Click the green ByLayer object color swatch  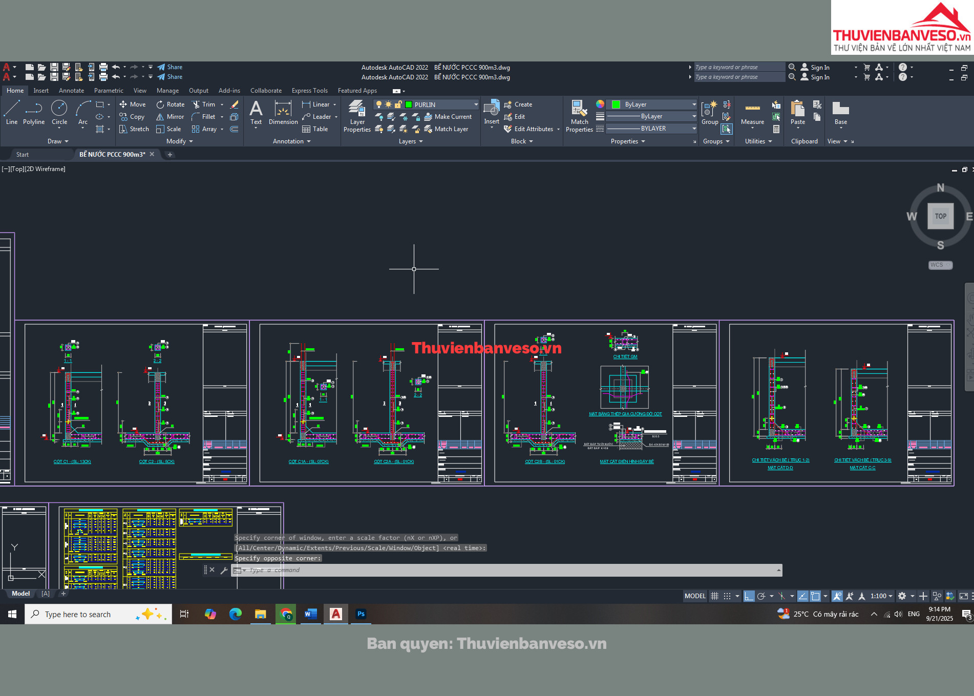[616, 104]
